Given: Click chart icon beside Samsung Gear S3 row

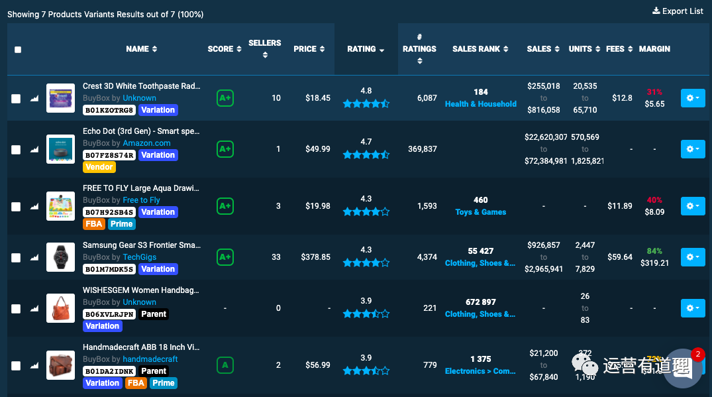Looking at the screenshot, I should (x=34, y=258).
